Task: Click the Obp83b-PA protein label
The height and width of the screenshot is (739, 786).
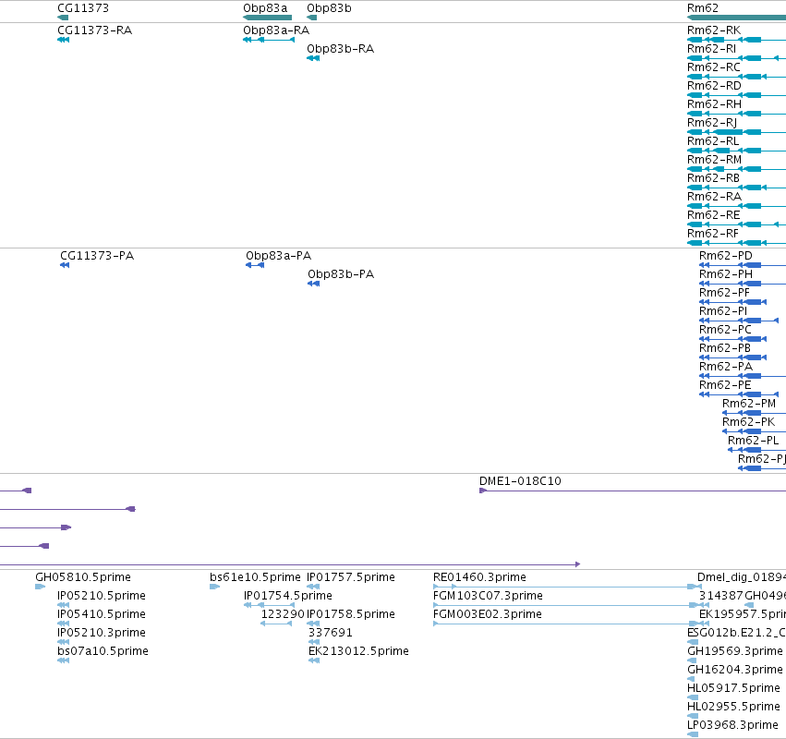Action: coord(341,274)
